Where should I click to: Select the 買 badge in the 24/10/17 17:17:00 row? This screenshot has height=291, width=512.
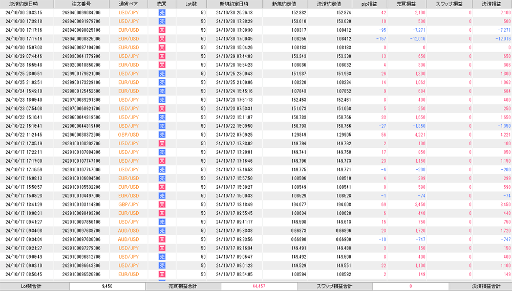[x=162, y=161]
